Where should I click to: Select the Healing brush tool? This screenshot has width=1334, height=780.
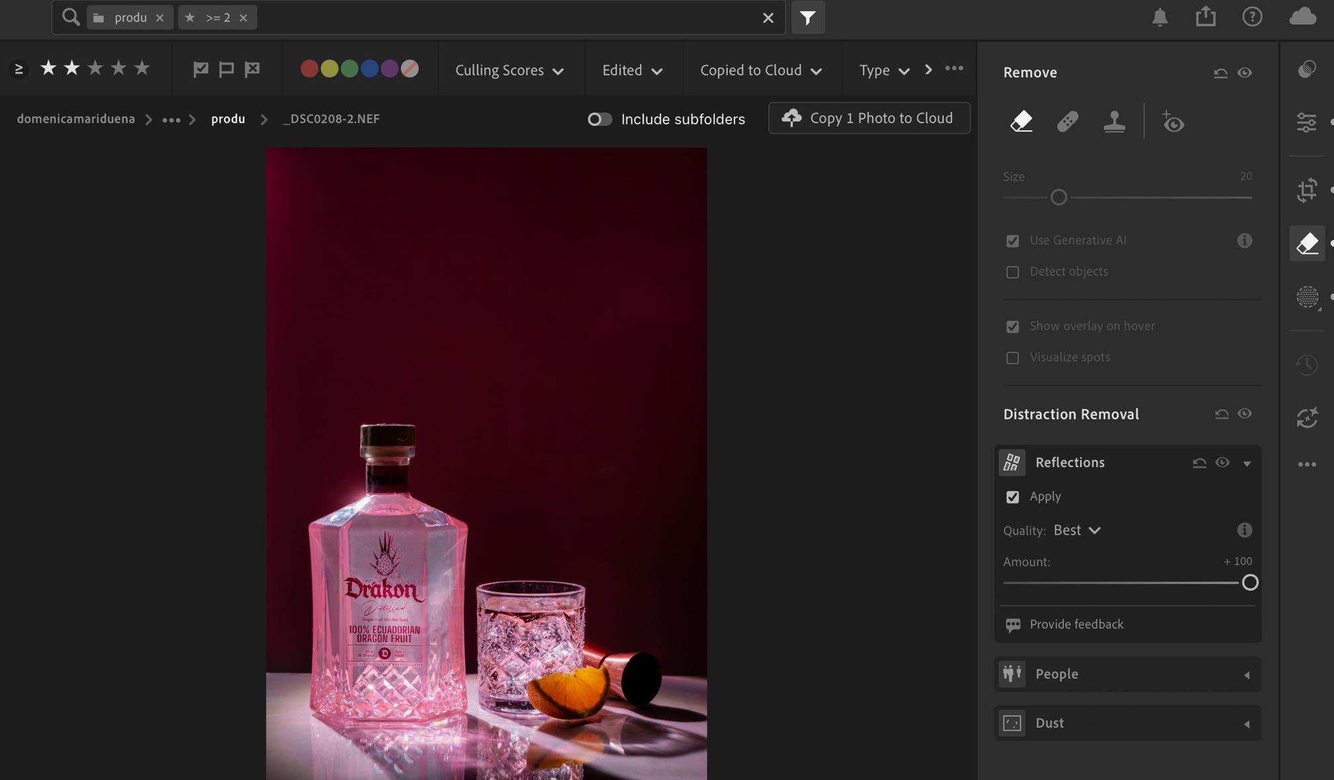pyautogui.click(x=1067, y=122)
